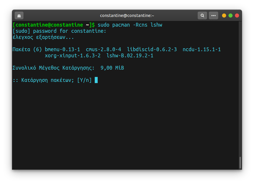Click the constantine@constantine:~ window title
This screenshot has height=184, width=254.
pyautogui.click(x=127, y=16)
